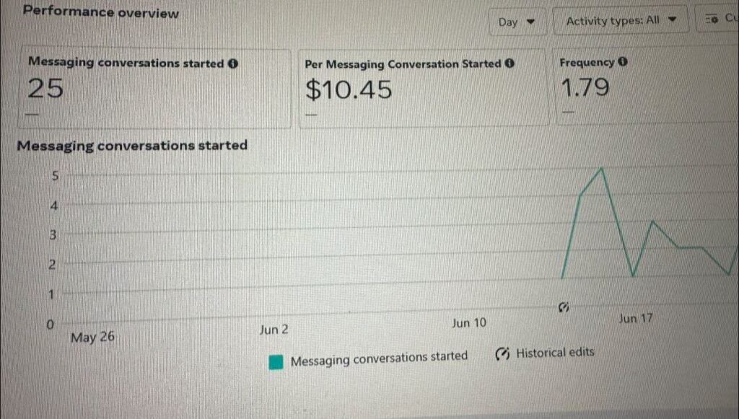The width and height of the screenshot is (739, 419).
Task: Click the Jun 17 date label on the axis
Action: [635, 318]
